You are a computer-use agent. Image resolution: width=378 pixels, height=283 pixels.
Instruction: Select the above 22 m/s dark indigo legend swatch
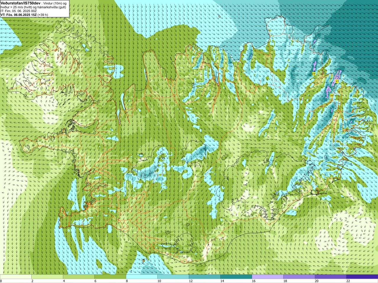[362, 277]
